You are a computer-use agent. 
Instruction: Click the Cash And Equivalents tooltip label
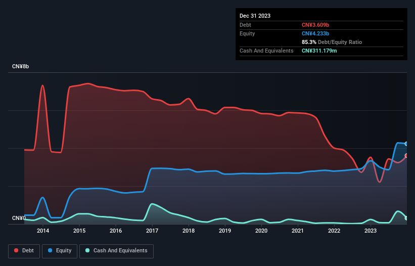tap(266, 51)
